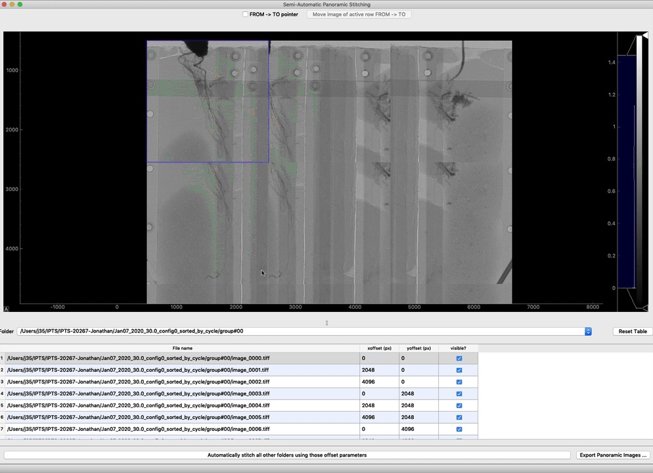Click Automatically stitch all other folders button
Image resolution: width=653 pixels, height=473 pixels.
(x=287, y=455)
